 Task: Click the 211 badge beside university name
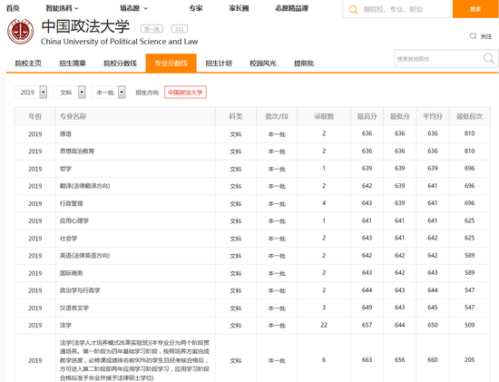point(179,29)
